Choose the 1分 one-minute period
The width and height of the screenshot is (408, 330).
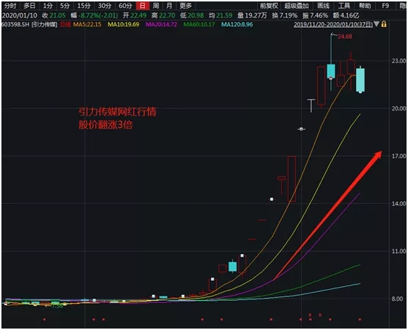pyautogui.click(x=48, y=6)
